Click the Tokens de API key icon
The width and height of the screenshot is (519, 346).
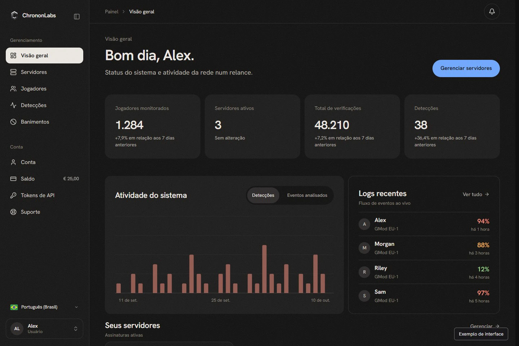pos(13,195)
